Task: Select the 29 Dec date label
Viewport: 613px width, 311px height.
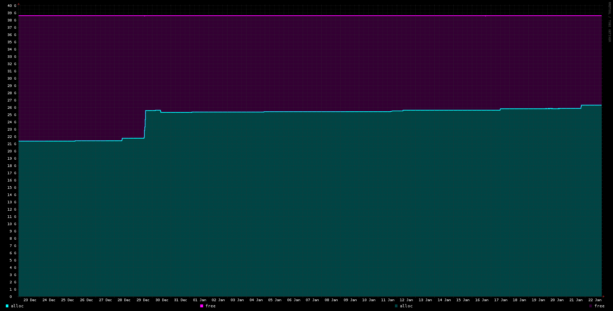Action: pos(143,300)
